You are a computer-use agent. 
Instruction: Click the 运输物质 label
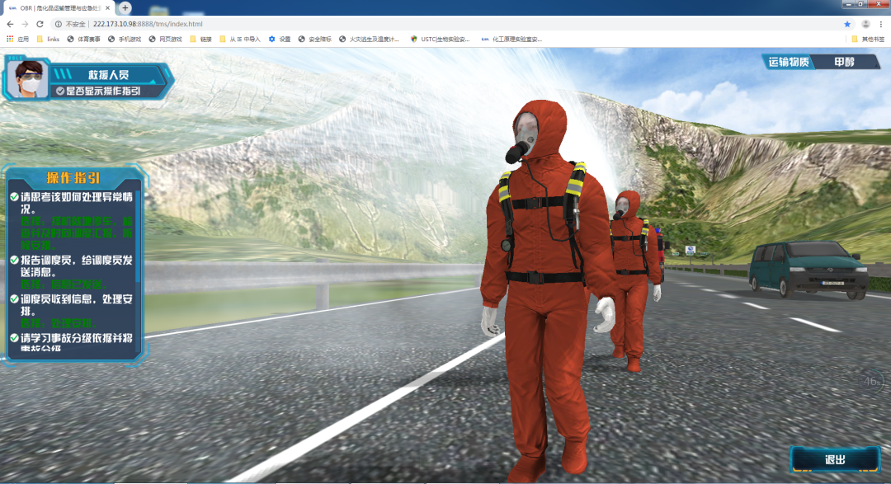pyautogui.click(x=789, y=62)
